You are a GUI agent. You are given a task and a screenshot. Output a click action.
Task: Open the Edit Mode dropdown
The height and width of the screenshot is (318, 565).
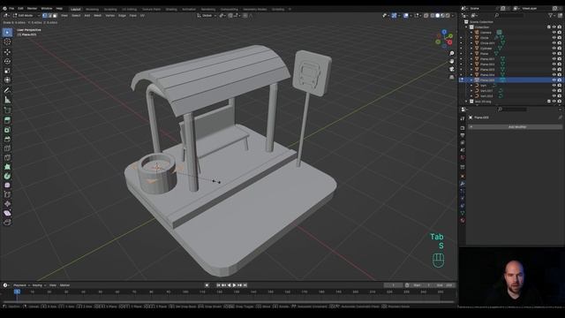[26, 16]
